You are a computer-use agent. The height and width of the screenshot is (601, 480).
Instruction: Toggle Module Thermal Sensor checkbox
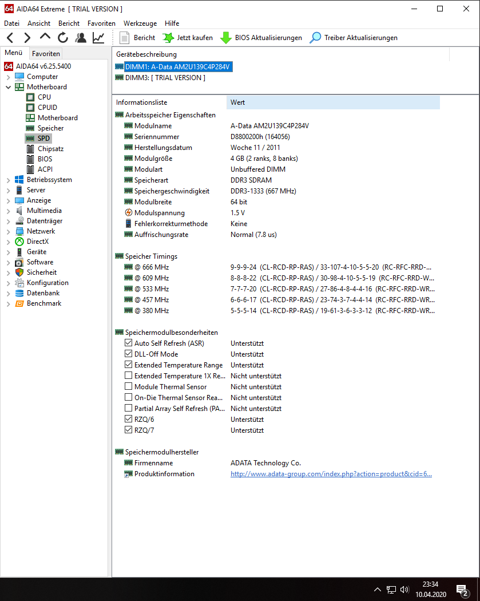[x=128, y=386]
